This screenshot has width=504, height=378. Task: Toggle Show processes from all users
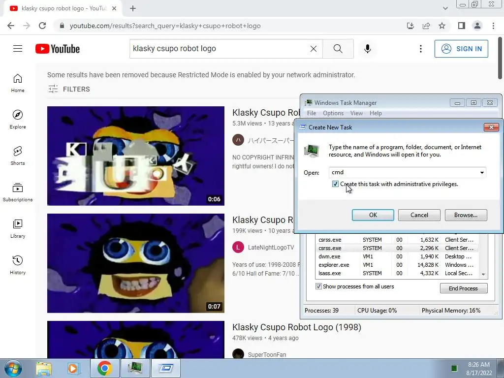click(318, 286)
